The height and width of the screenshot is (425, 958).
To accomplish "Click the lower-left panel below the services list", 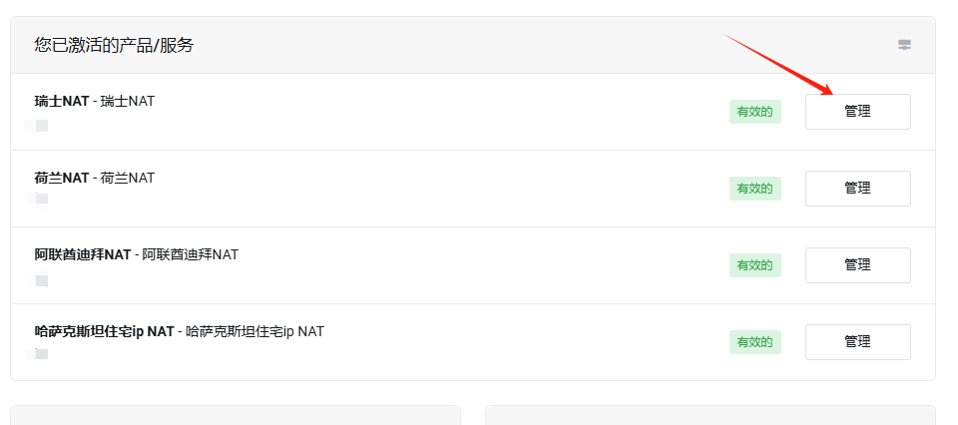I will click(x=236, y=415).
